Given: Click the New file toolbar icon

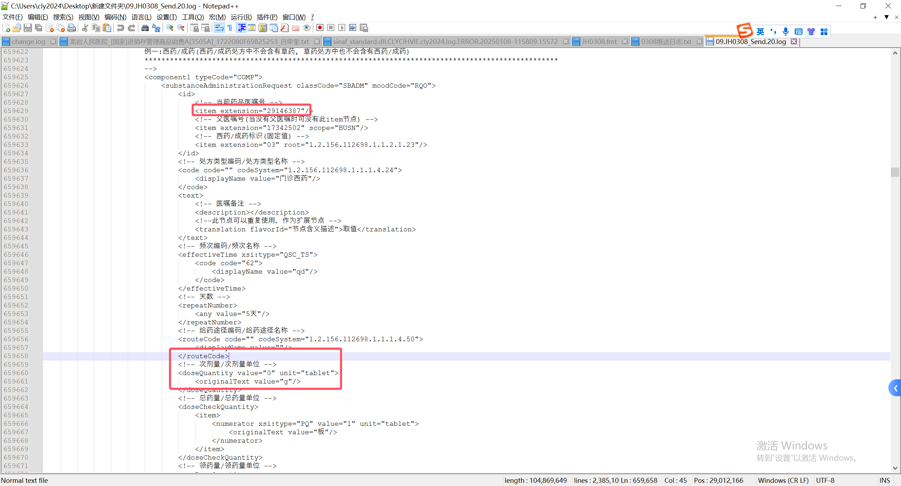Looking at the screenshot, I should tap(6, 28).
